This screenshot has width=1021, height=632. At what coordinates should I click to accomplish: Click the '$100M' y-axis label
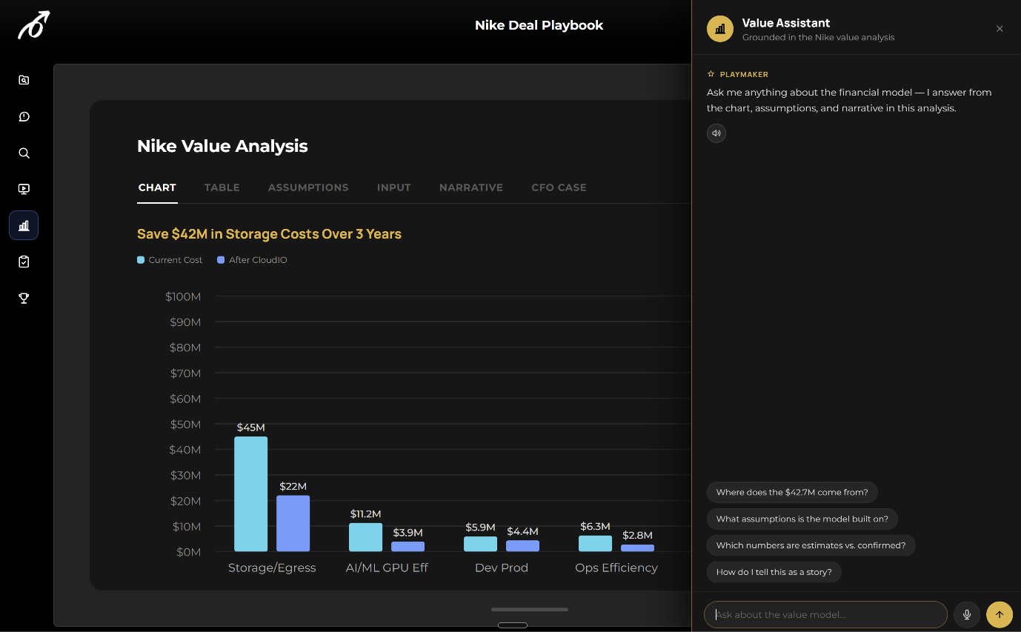pyautogui.click(x=183, y=297)
